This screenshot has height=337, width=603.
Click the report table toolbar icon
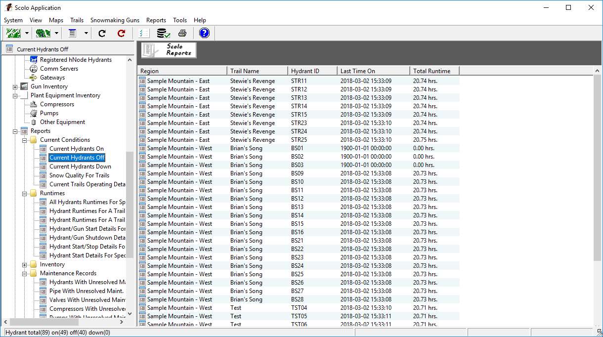point(73,33)
